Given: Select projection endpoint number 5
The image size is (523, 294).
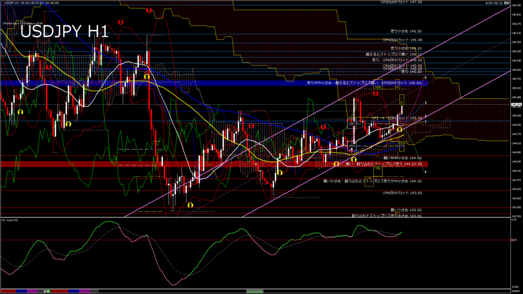Looking at the screenshot, I should [x=425, y=77].
